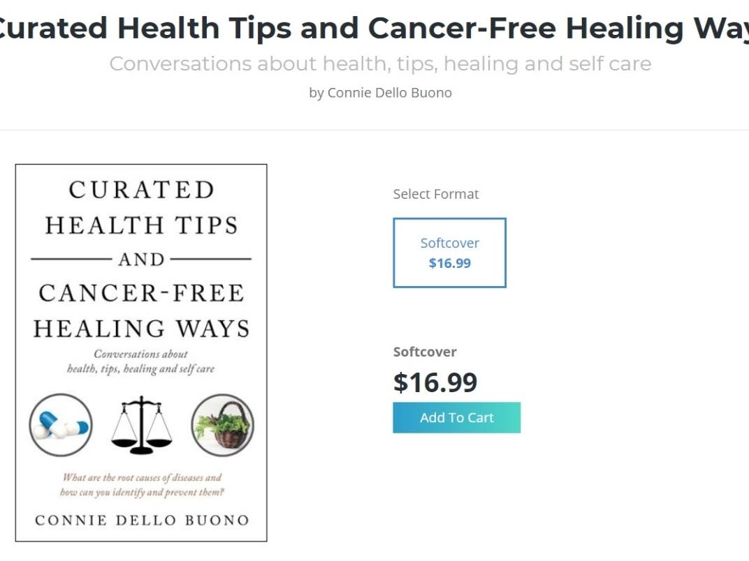Click the pill capsules icon on the cover
Image resolution: width=749 pixels, height=561 pixels.
coord(61,425)
